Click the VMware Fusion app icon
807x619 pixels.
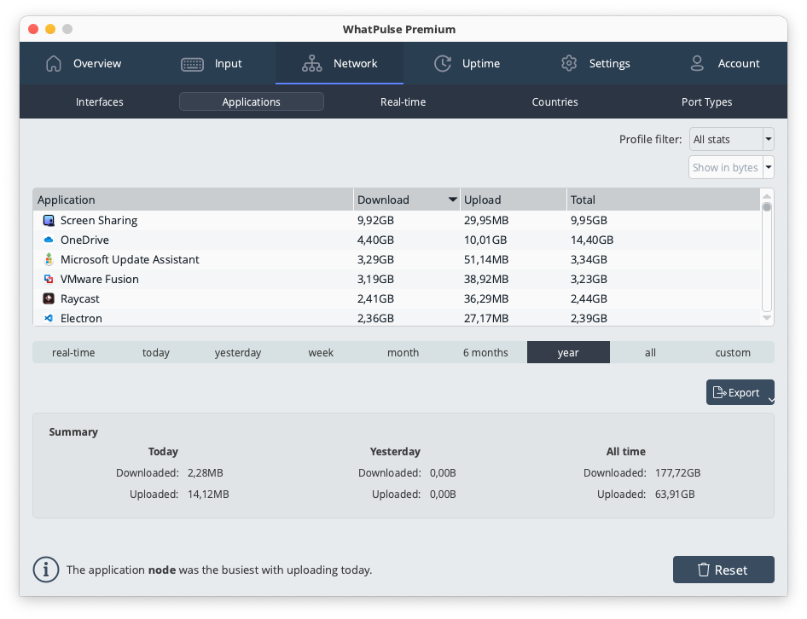(49, 280)
